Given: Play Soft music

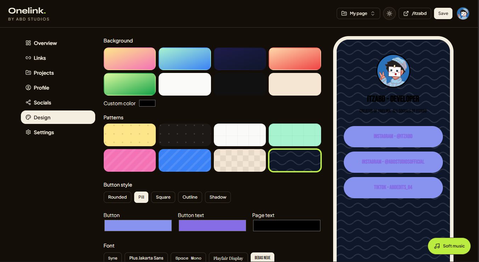Looking at the screenshot, I should pyautogui.click(x=449, y=246).
